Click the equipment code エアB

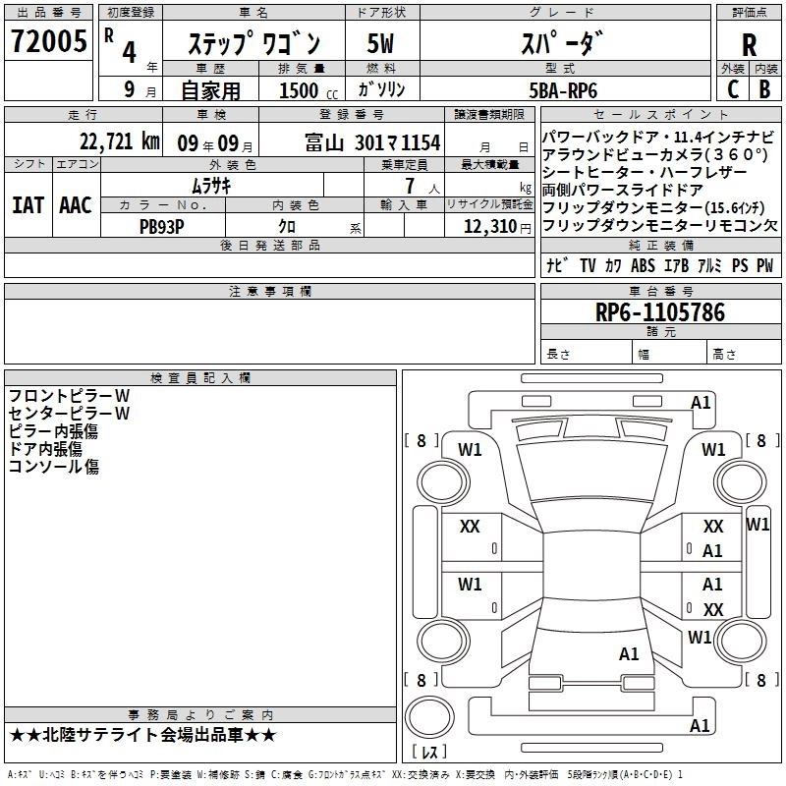click(x=676, y=265)
